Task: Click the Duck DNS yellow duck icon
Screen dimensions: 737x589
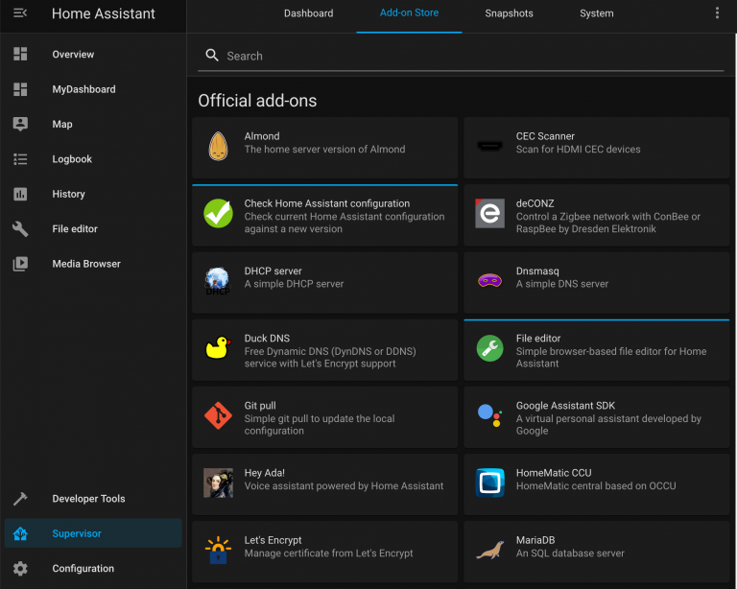Action: (x=219, y=348)
